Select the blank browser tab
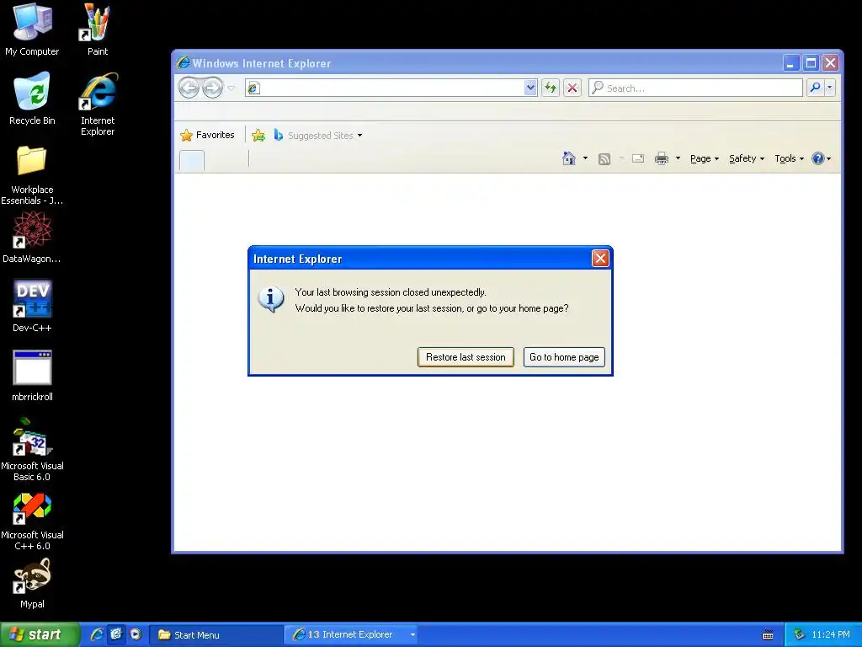This screenshot has height=647, width=862. click(192, 160)
